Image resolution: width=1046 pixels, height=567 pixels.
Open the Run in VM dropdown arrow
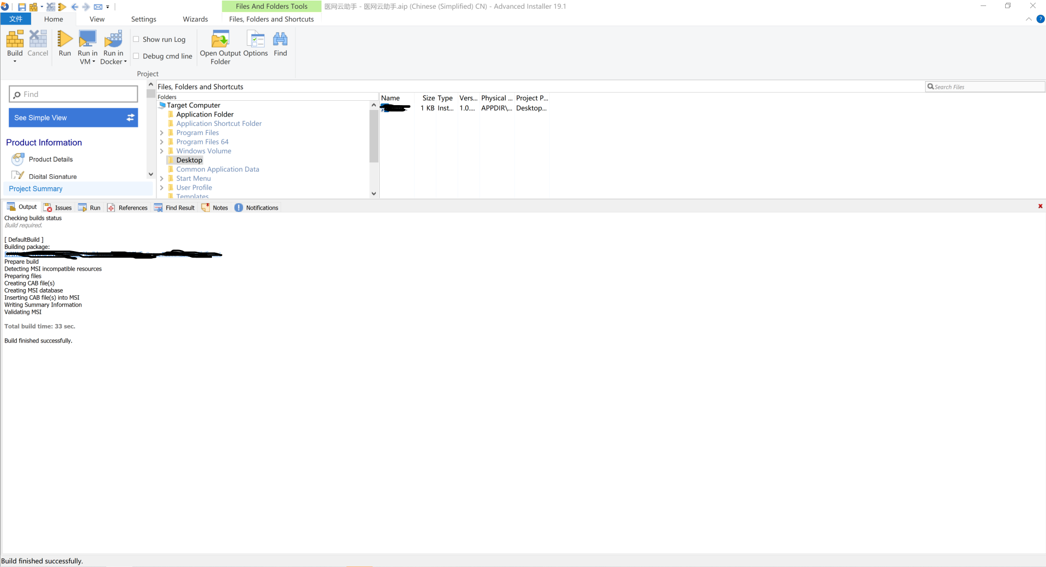94,62
